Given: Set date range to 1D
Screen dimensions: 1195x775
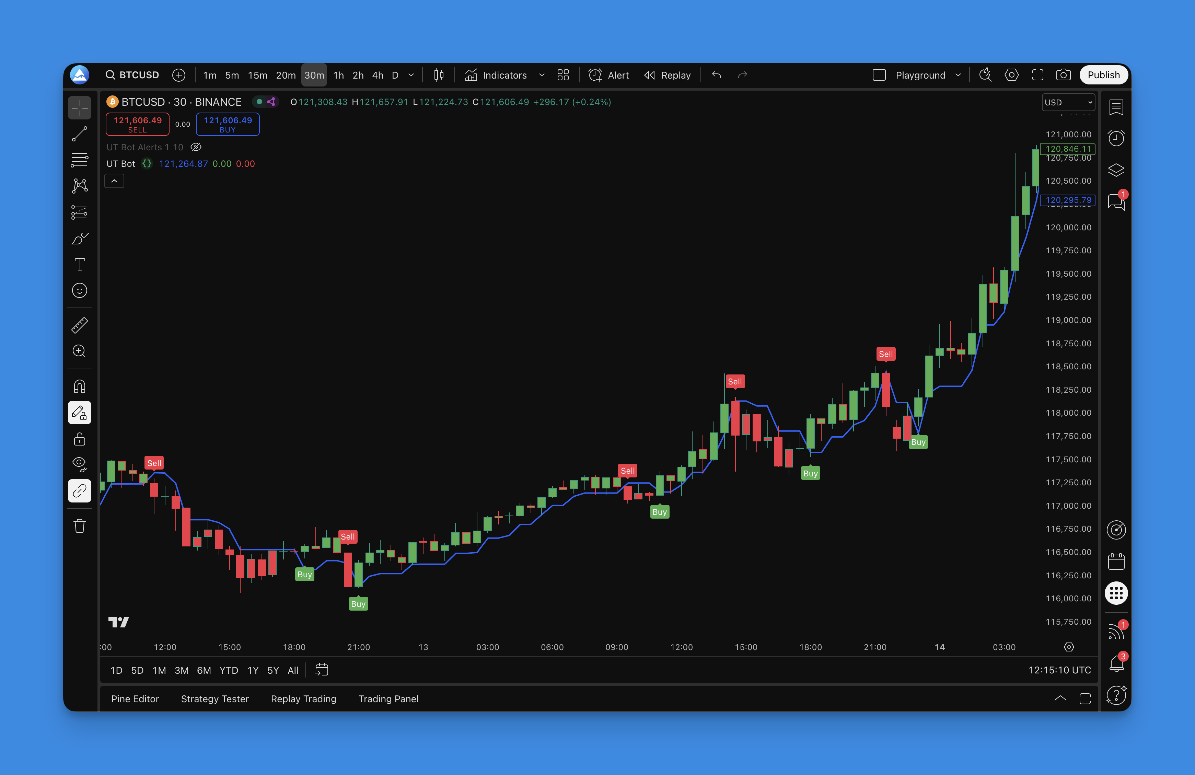Looking at the screenshot, I should [116, 670].
